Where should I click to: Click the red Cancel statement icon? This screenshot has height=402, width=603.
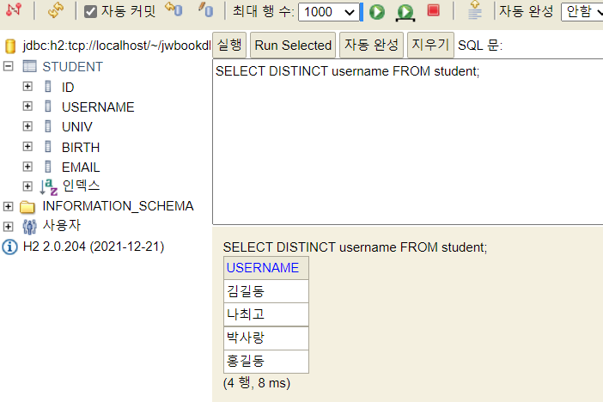434,10
